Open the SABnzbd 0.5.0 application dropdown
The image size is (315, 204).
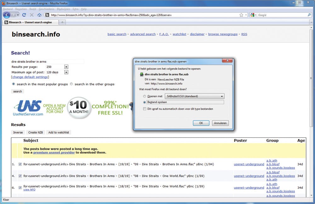(x=194, y=96)
